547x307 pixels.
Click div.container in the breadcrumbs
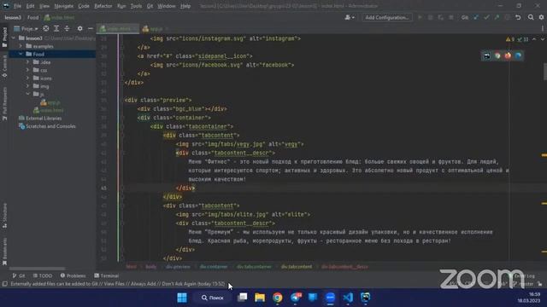coord(214,267)
